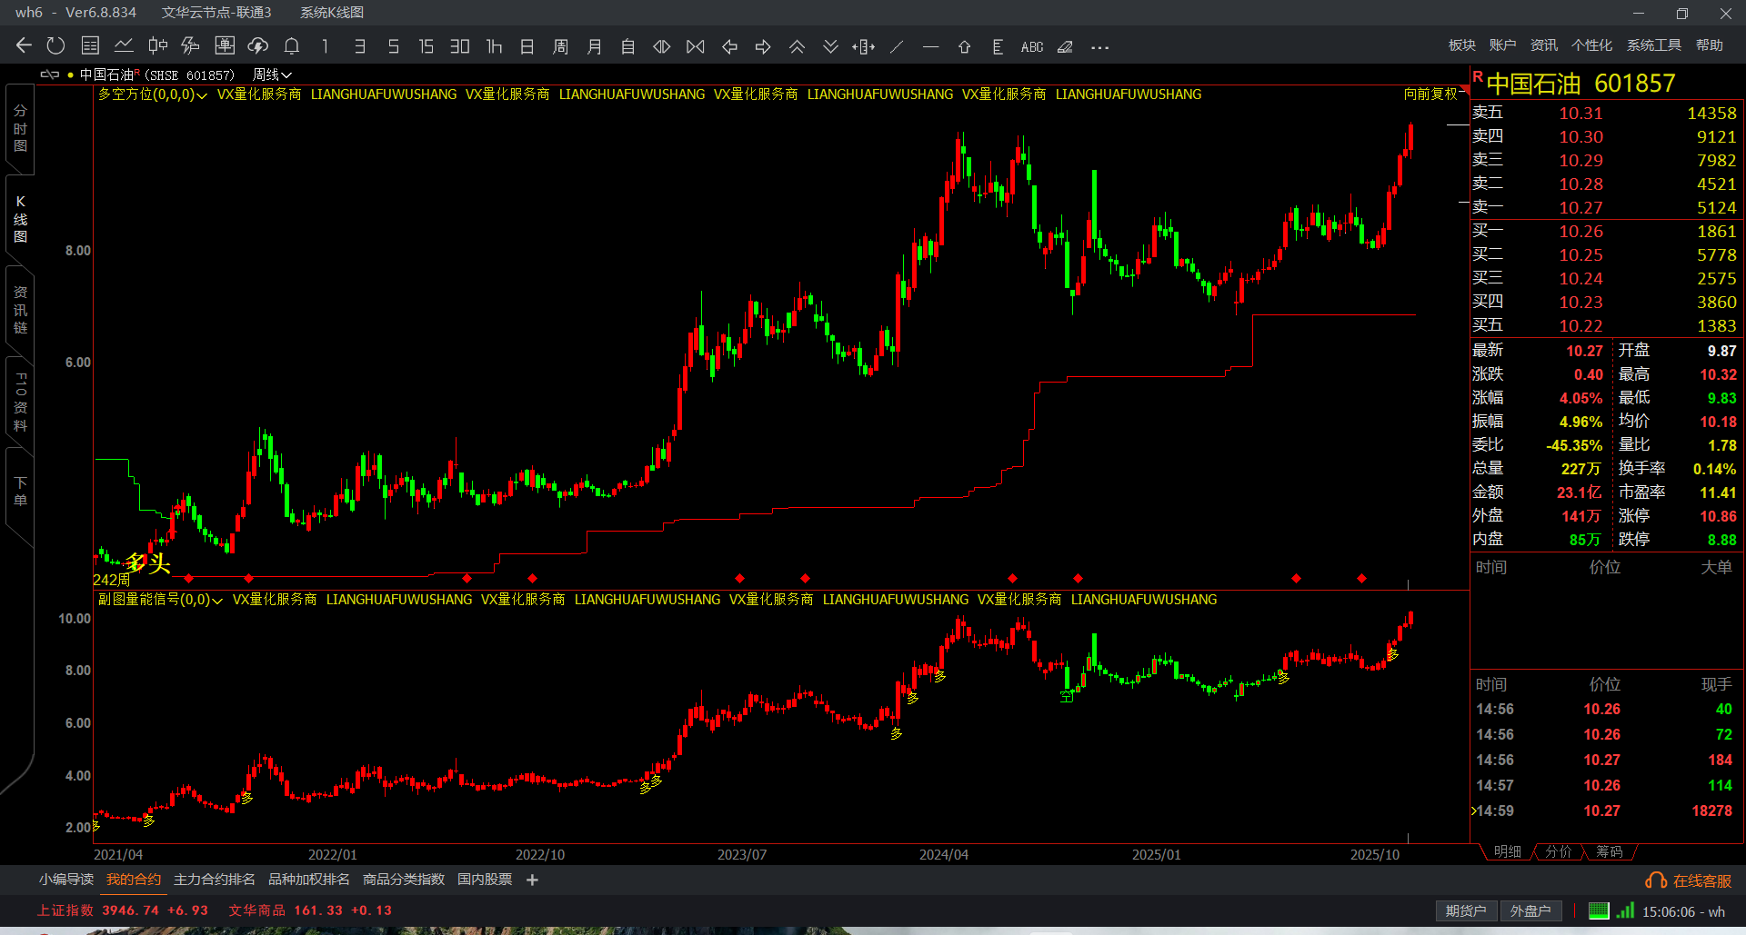Open custom (自) period option
Image resolution: width=1746 pixels, height=935 pixels.
[627, 45]
